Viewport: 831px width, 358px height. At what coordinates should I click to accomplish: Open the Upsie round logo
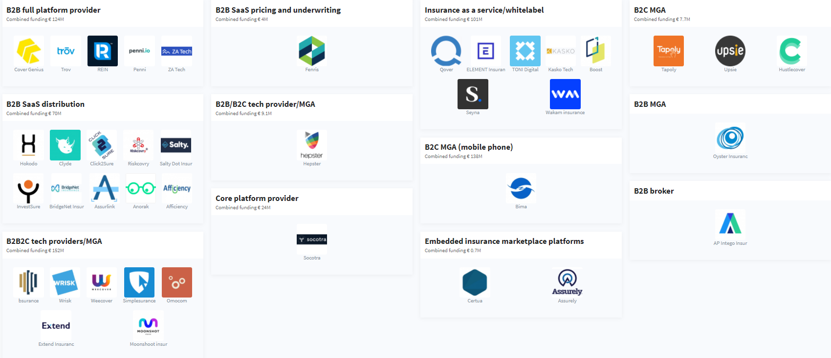[x=730, y=51]
